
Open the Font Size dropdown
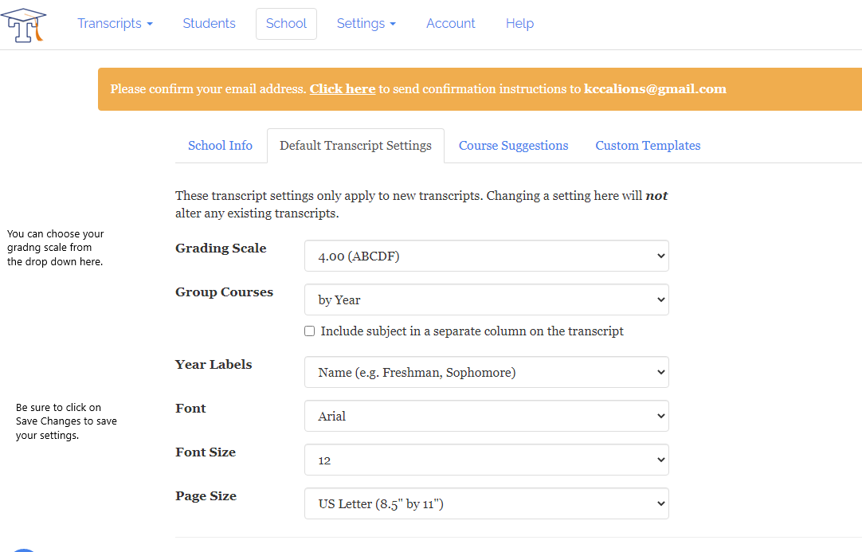click(486, 460)
